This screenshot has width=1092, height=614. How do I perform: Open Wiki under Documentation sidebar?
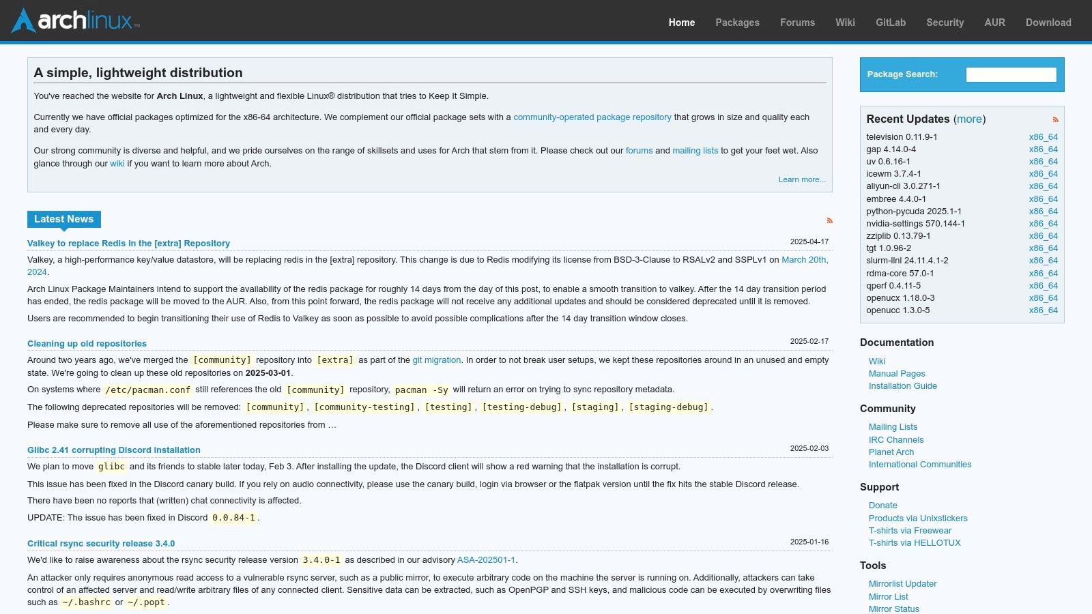[876, 362]
